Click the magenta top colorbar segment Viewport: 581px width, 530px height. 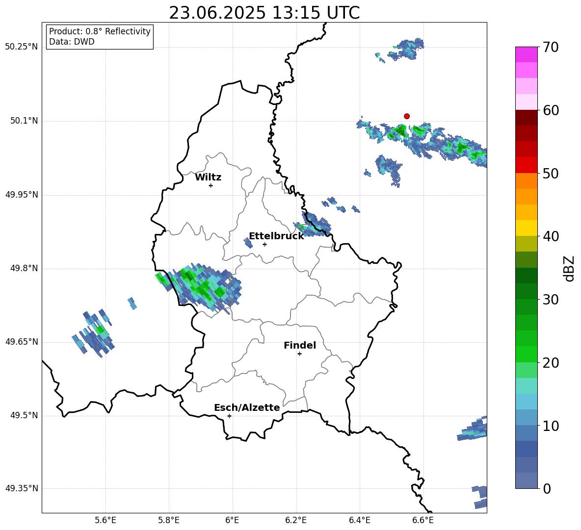527,55
